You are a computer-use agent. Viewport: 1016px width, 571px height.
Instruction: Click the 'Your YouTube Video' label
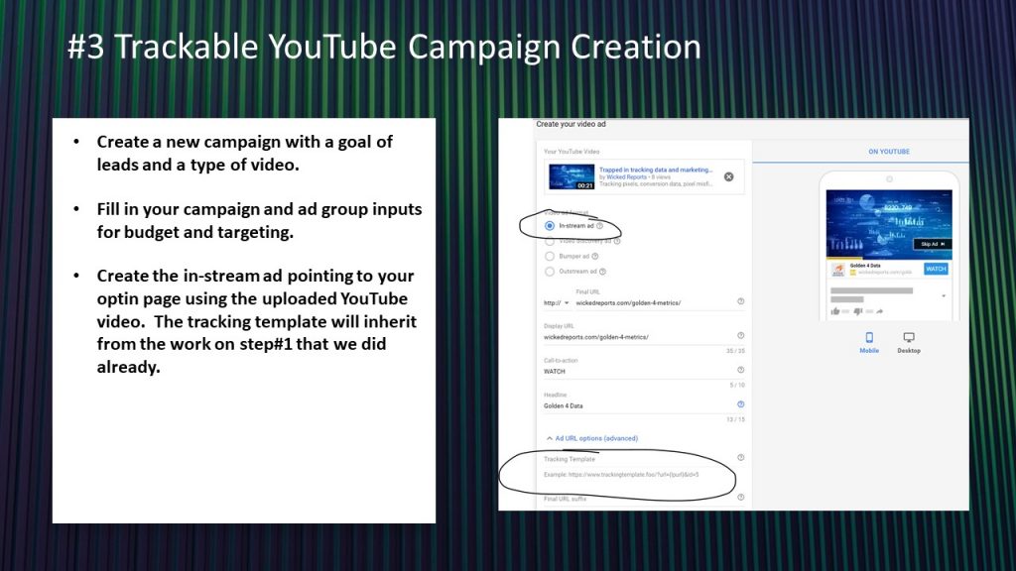point(571,152)
